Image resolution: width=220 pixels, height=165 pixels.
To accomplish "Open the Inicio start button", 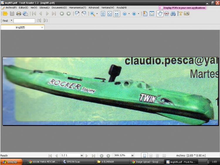I will [x=11, y=162].
